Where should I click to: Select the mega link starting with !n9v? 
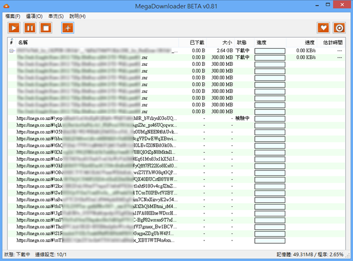pyautogui.click(x=96, y=200)
